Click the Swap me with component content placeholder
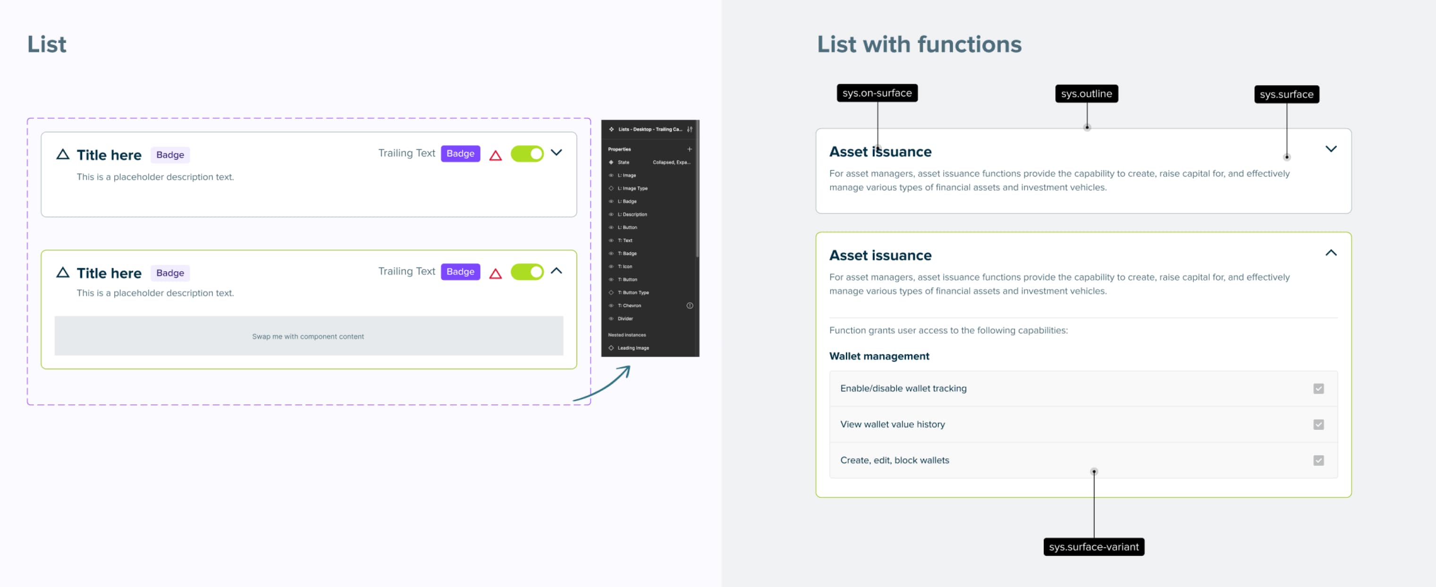Viewport: 1436px width, 587px height. (x=308, y=336)
